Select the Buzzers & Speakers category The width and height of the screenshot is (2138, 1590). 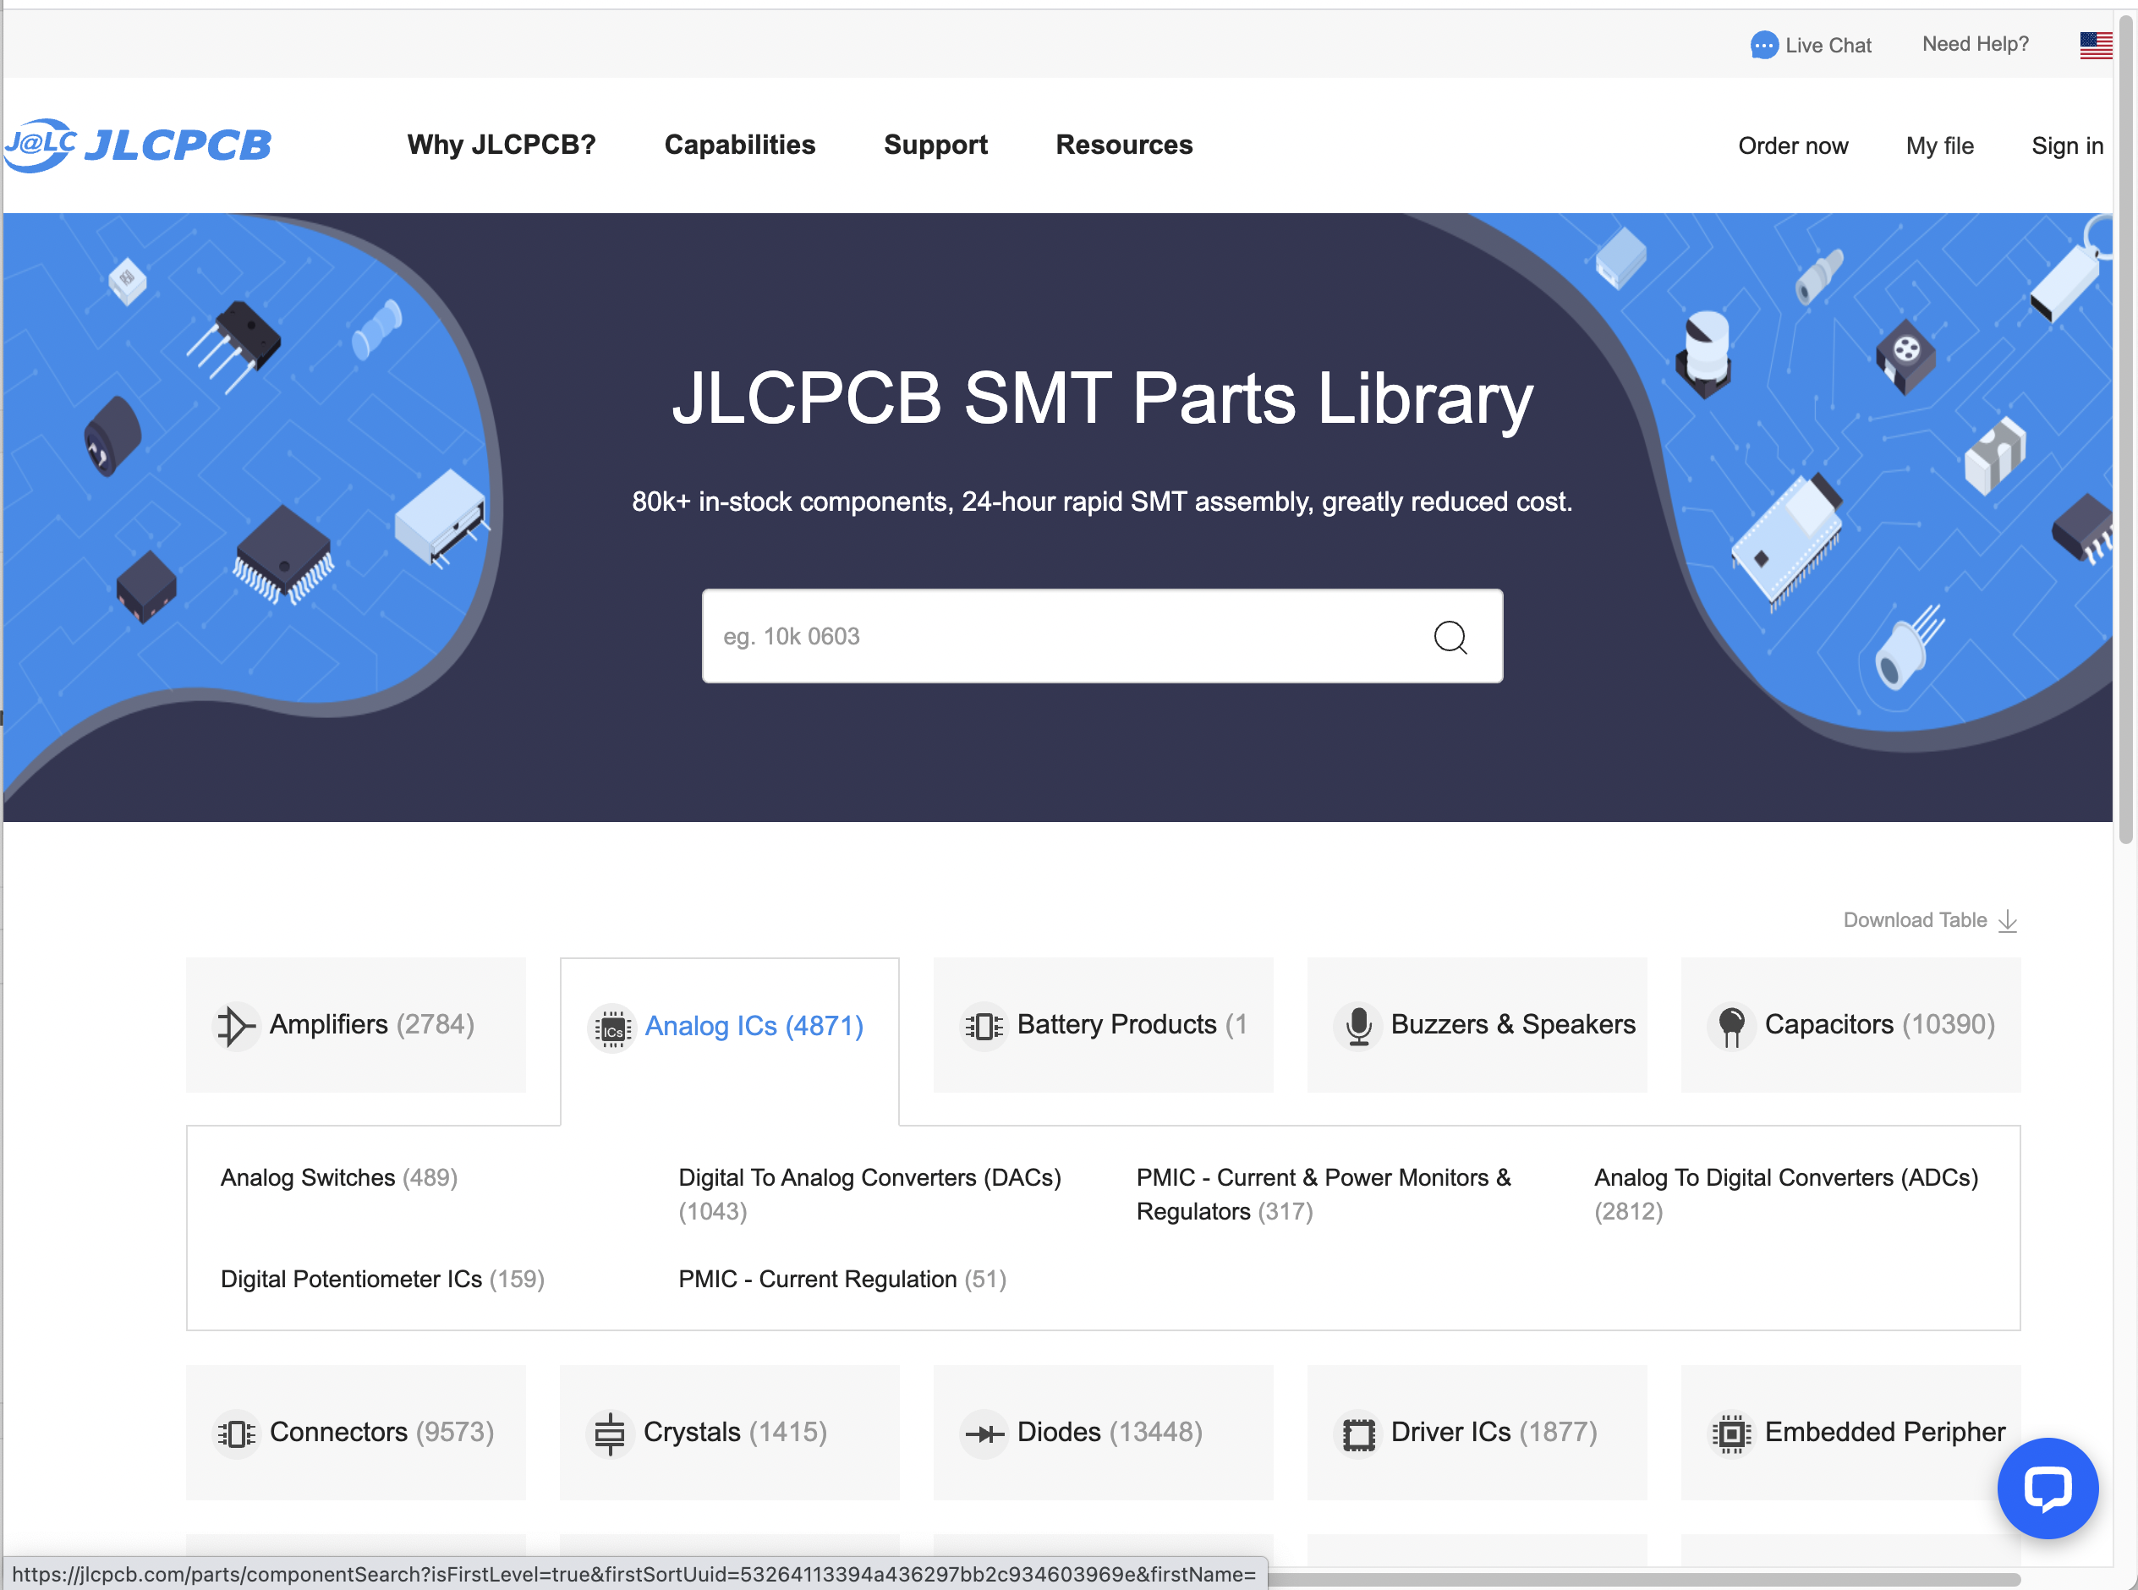click(x=1477, y=1024)
